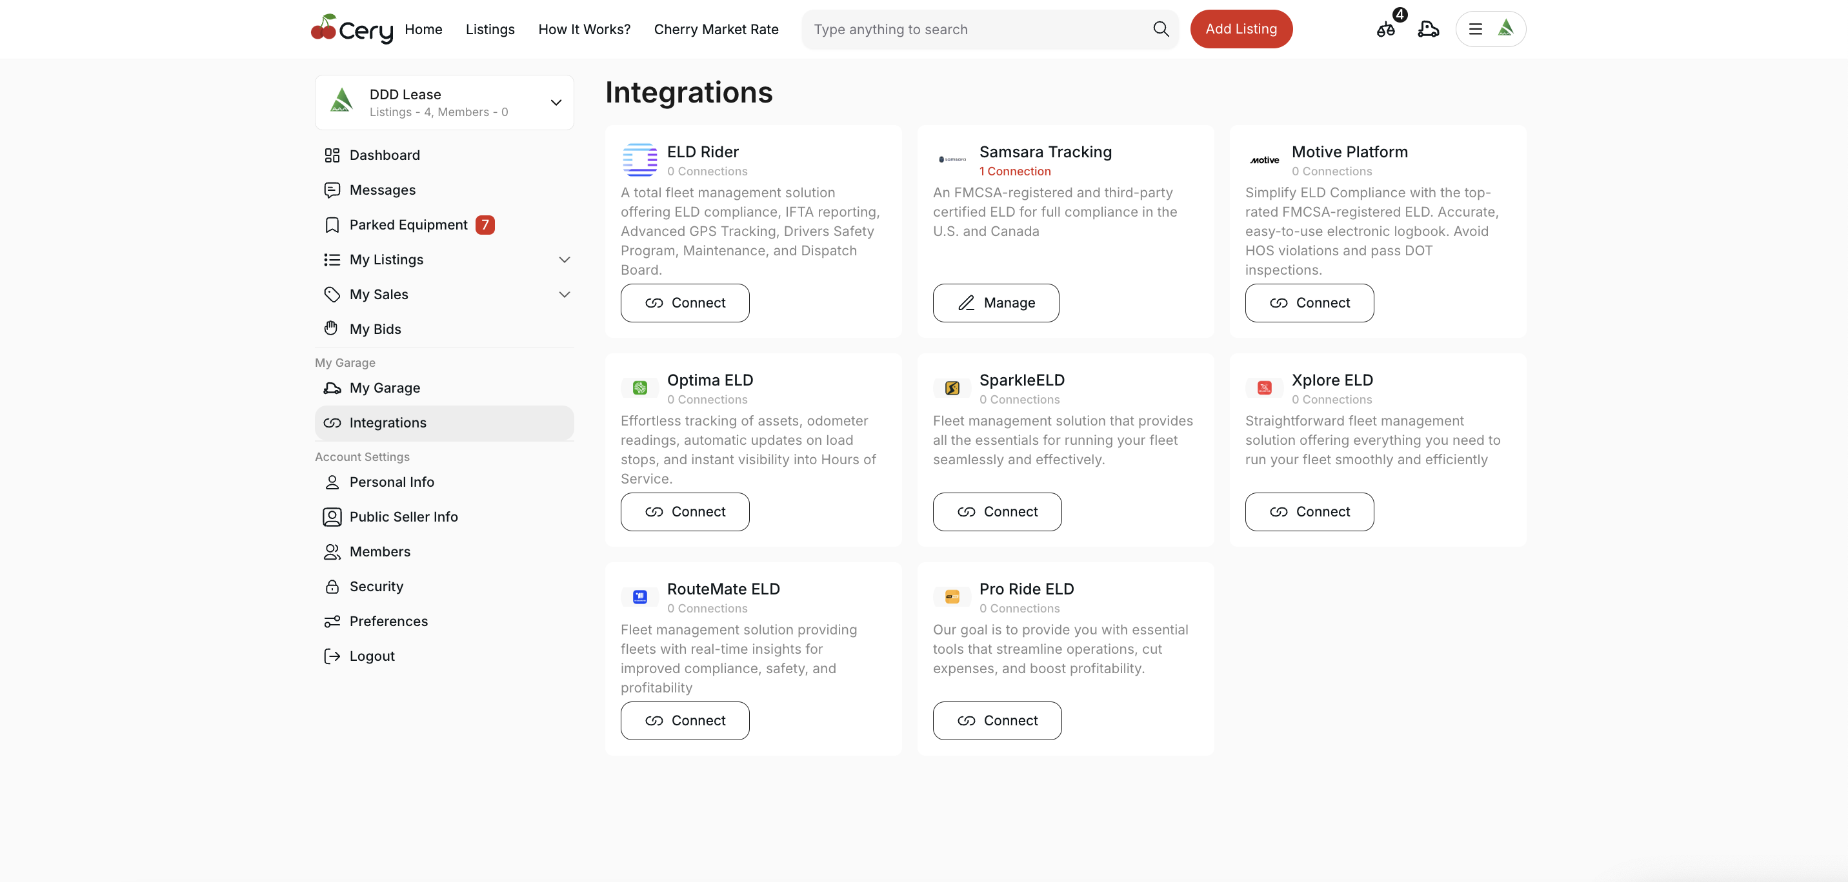Image resolution: width=1848 pixels, height=882 pixels.
Task: Click the ELD Rider logo icon
Action: tap(639, 160)
